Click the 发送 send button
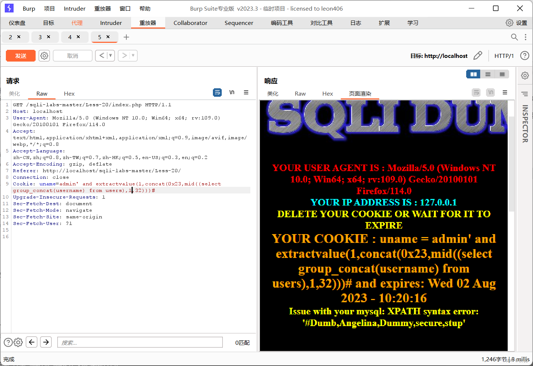Image resolution: width=533 pixels, height=366 pixels. point(21,56)
